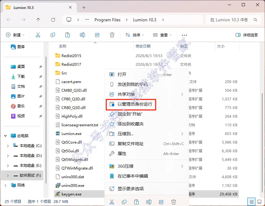Close the Lumion 10.3 tab
265x206 pixels.
pyautogui.click(x=70, y=7)
